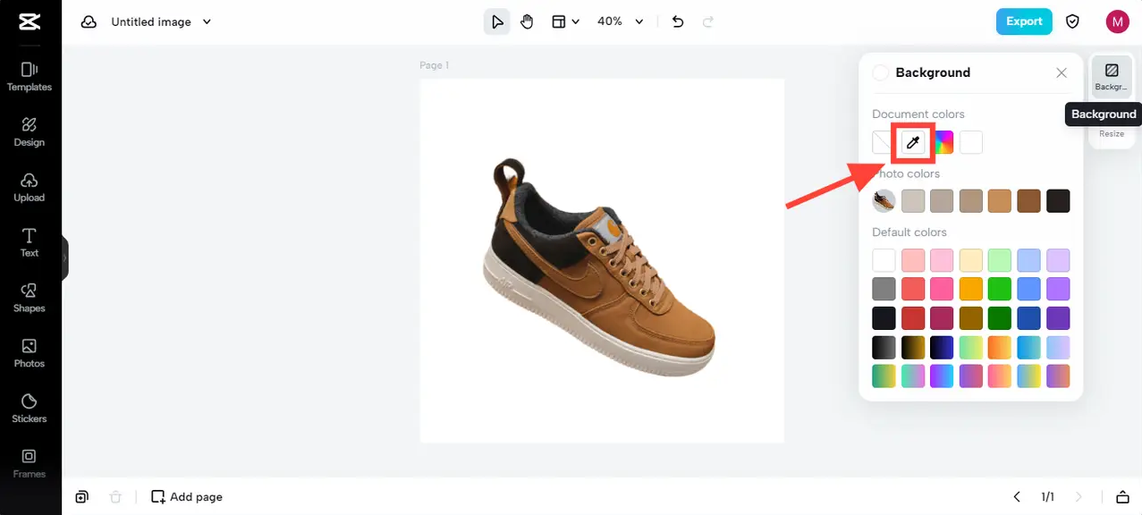The image size is (1142, 515).
Task: Click the Page 1 label above canvas
Action: pyautogui.click(x=435, y=65)
